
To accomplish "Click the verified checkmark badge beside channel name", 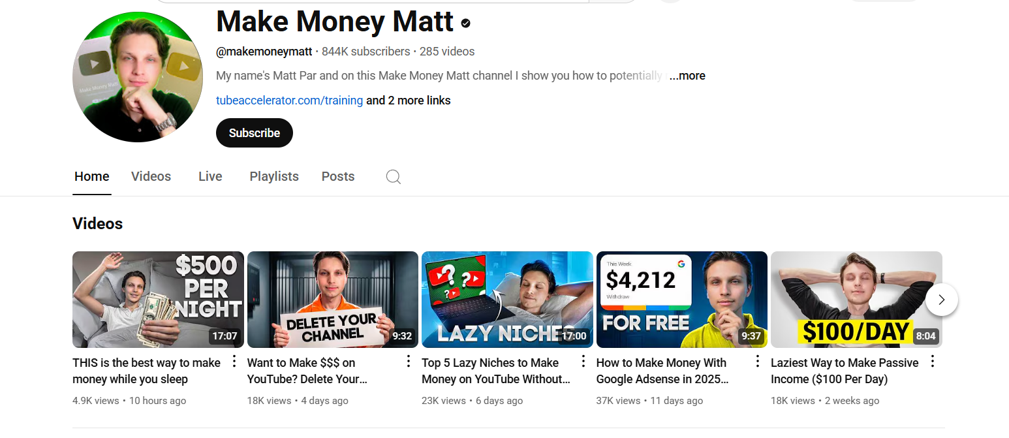I will 465,23.
